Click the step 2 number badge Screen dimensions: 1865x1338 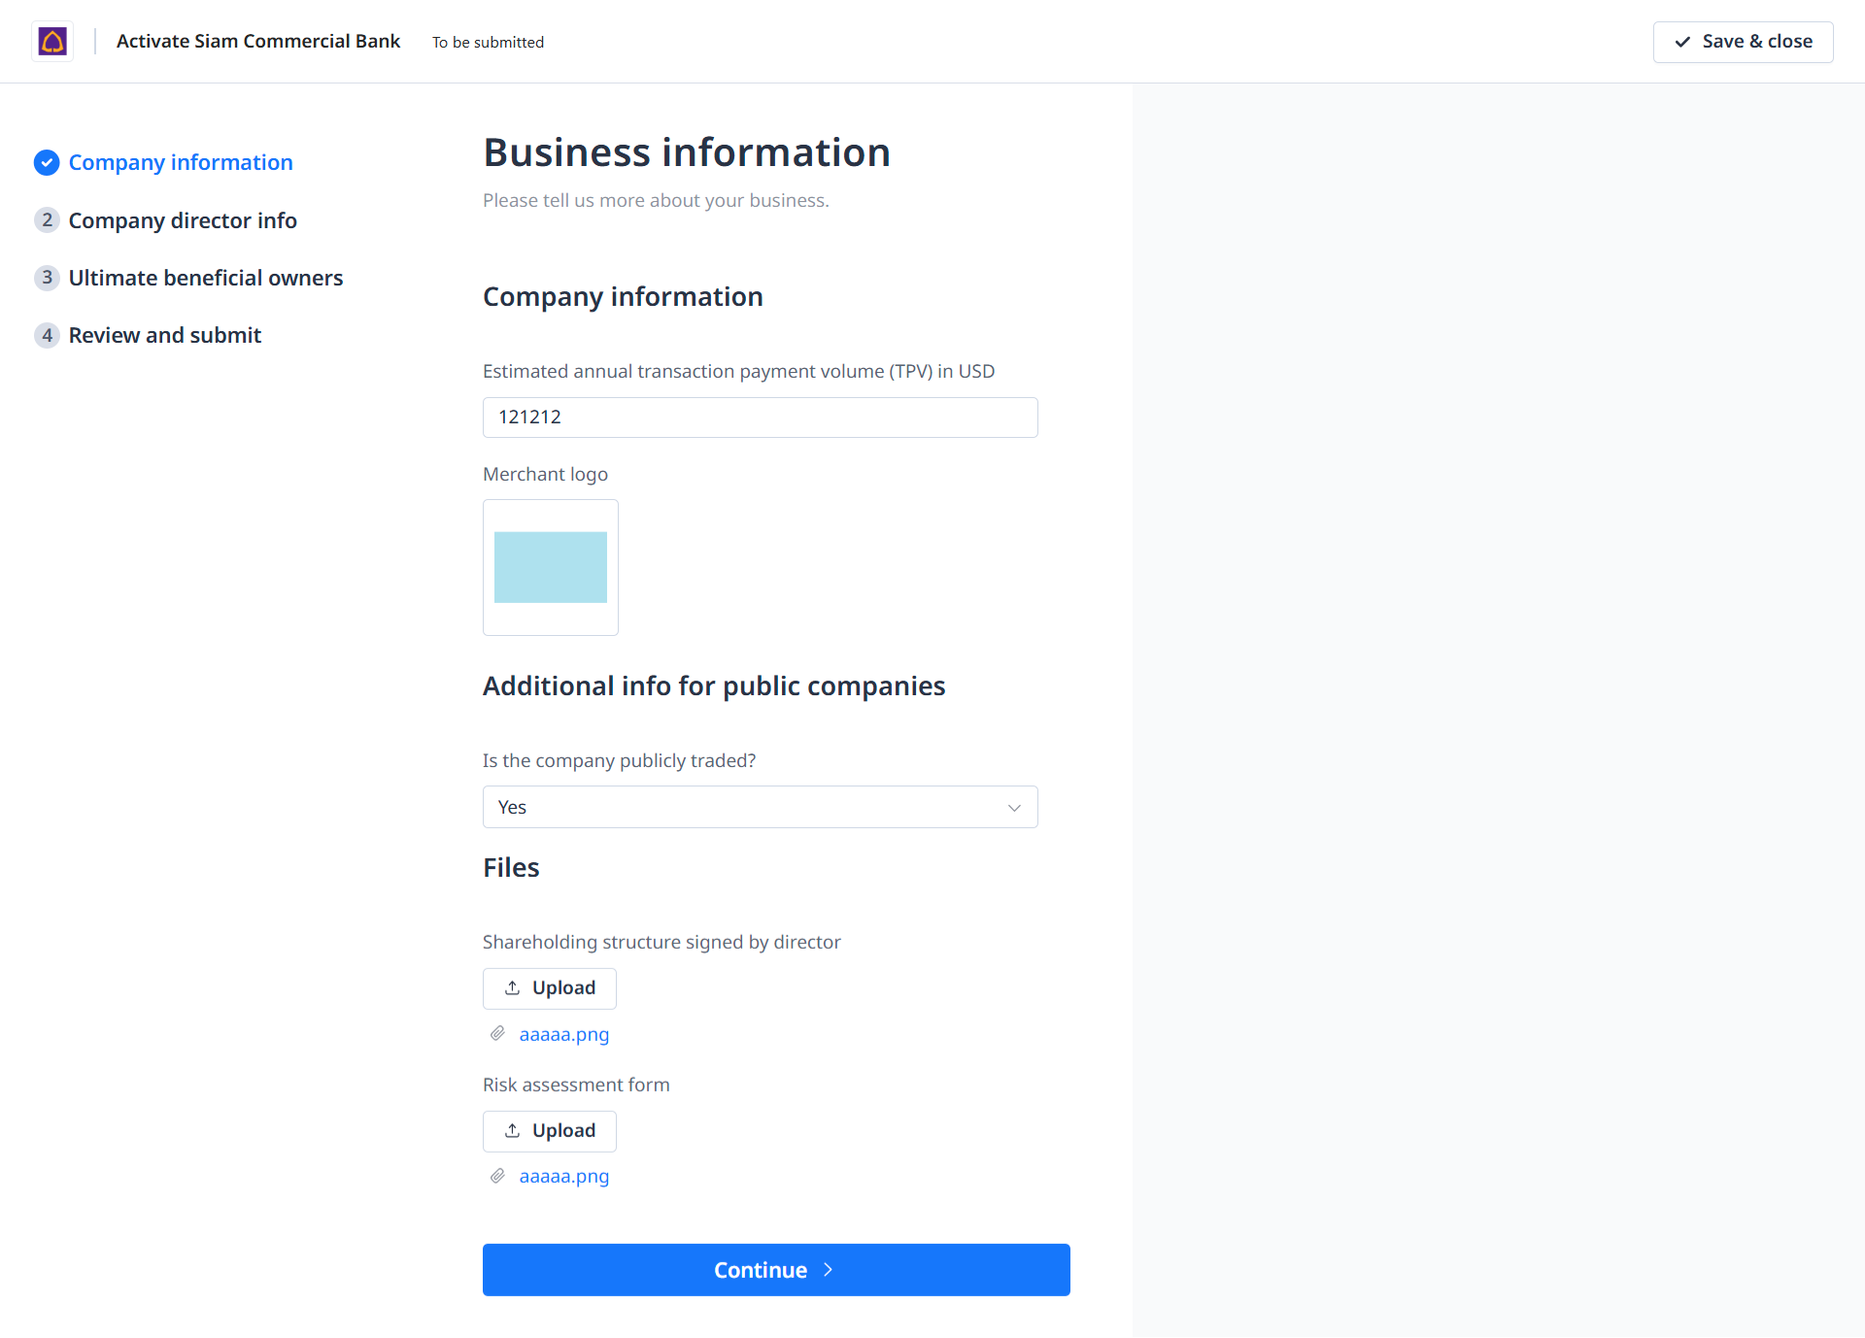(47, 220)
